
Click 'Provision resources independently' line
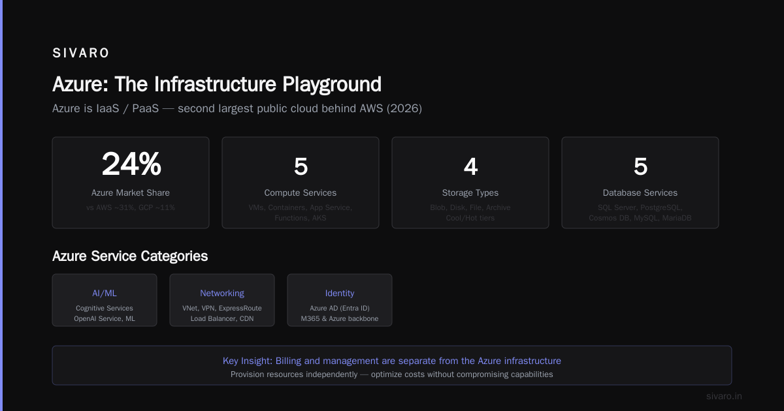coord(392,374)
